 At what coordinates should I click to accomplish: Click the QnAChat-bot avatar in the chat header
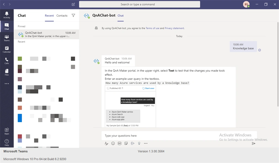click(x=87, y=16)
